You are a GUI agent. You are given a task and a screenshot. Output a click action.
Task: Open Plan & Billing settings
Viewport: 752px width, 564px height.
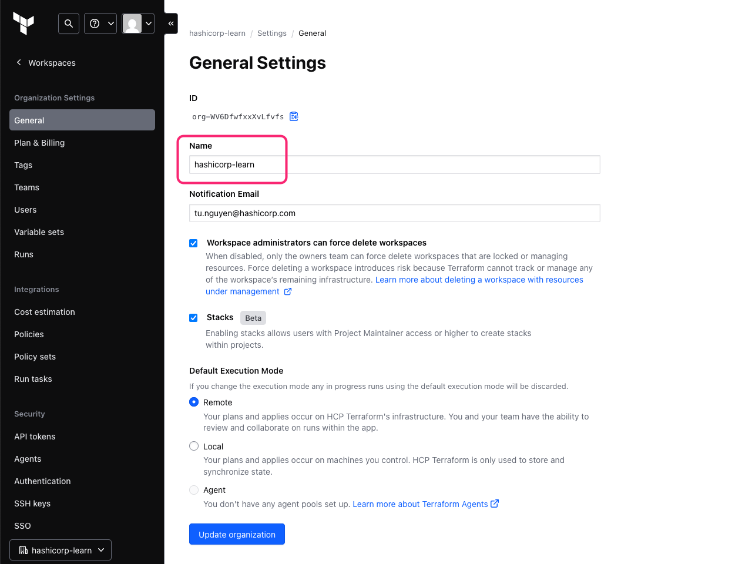tap(82, 143)
